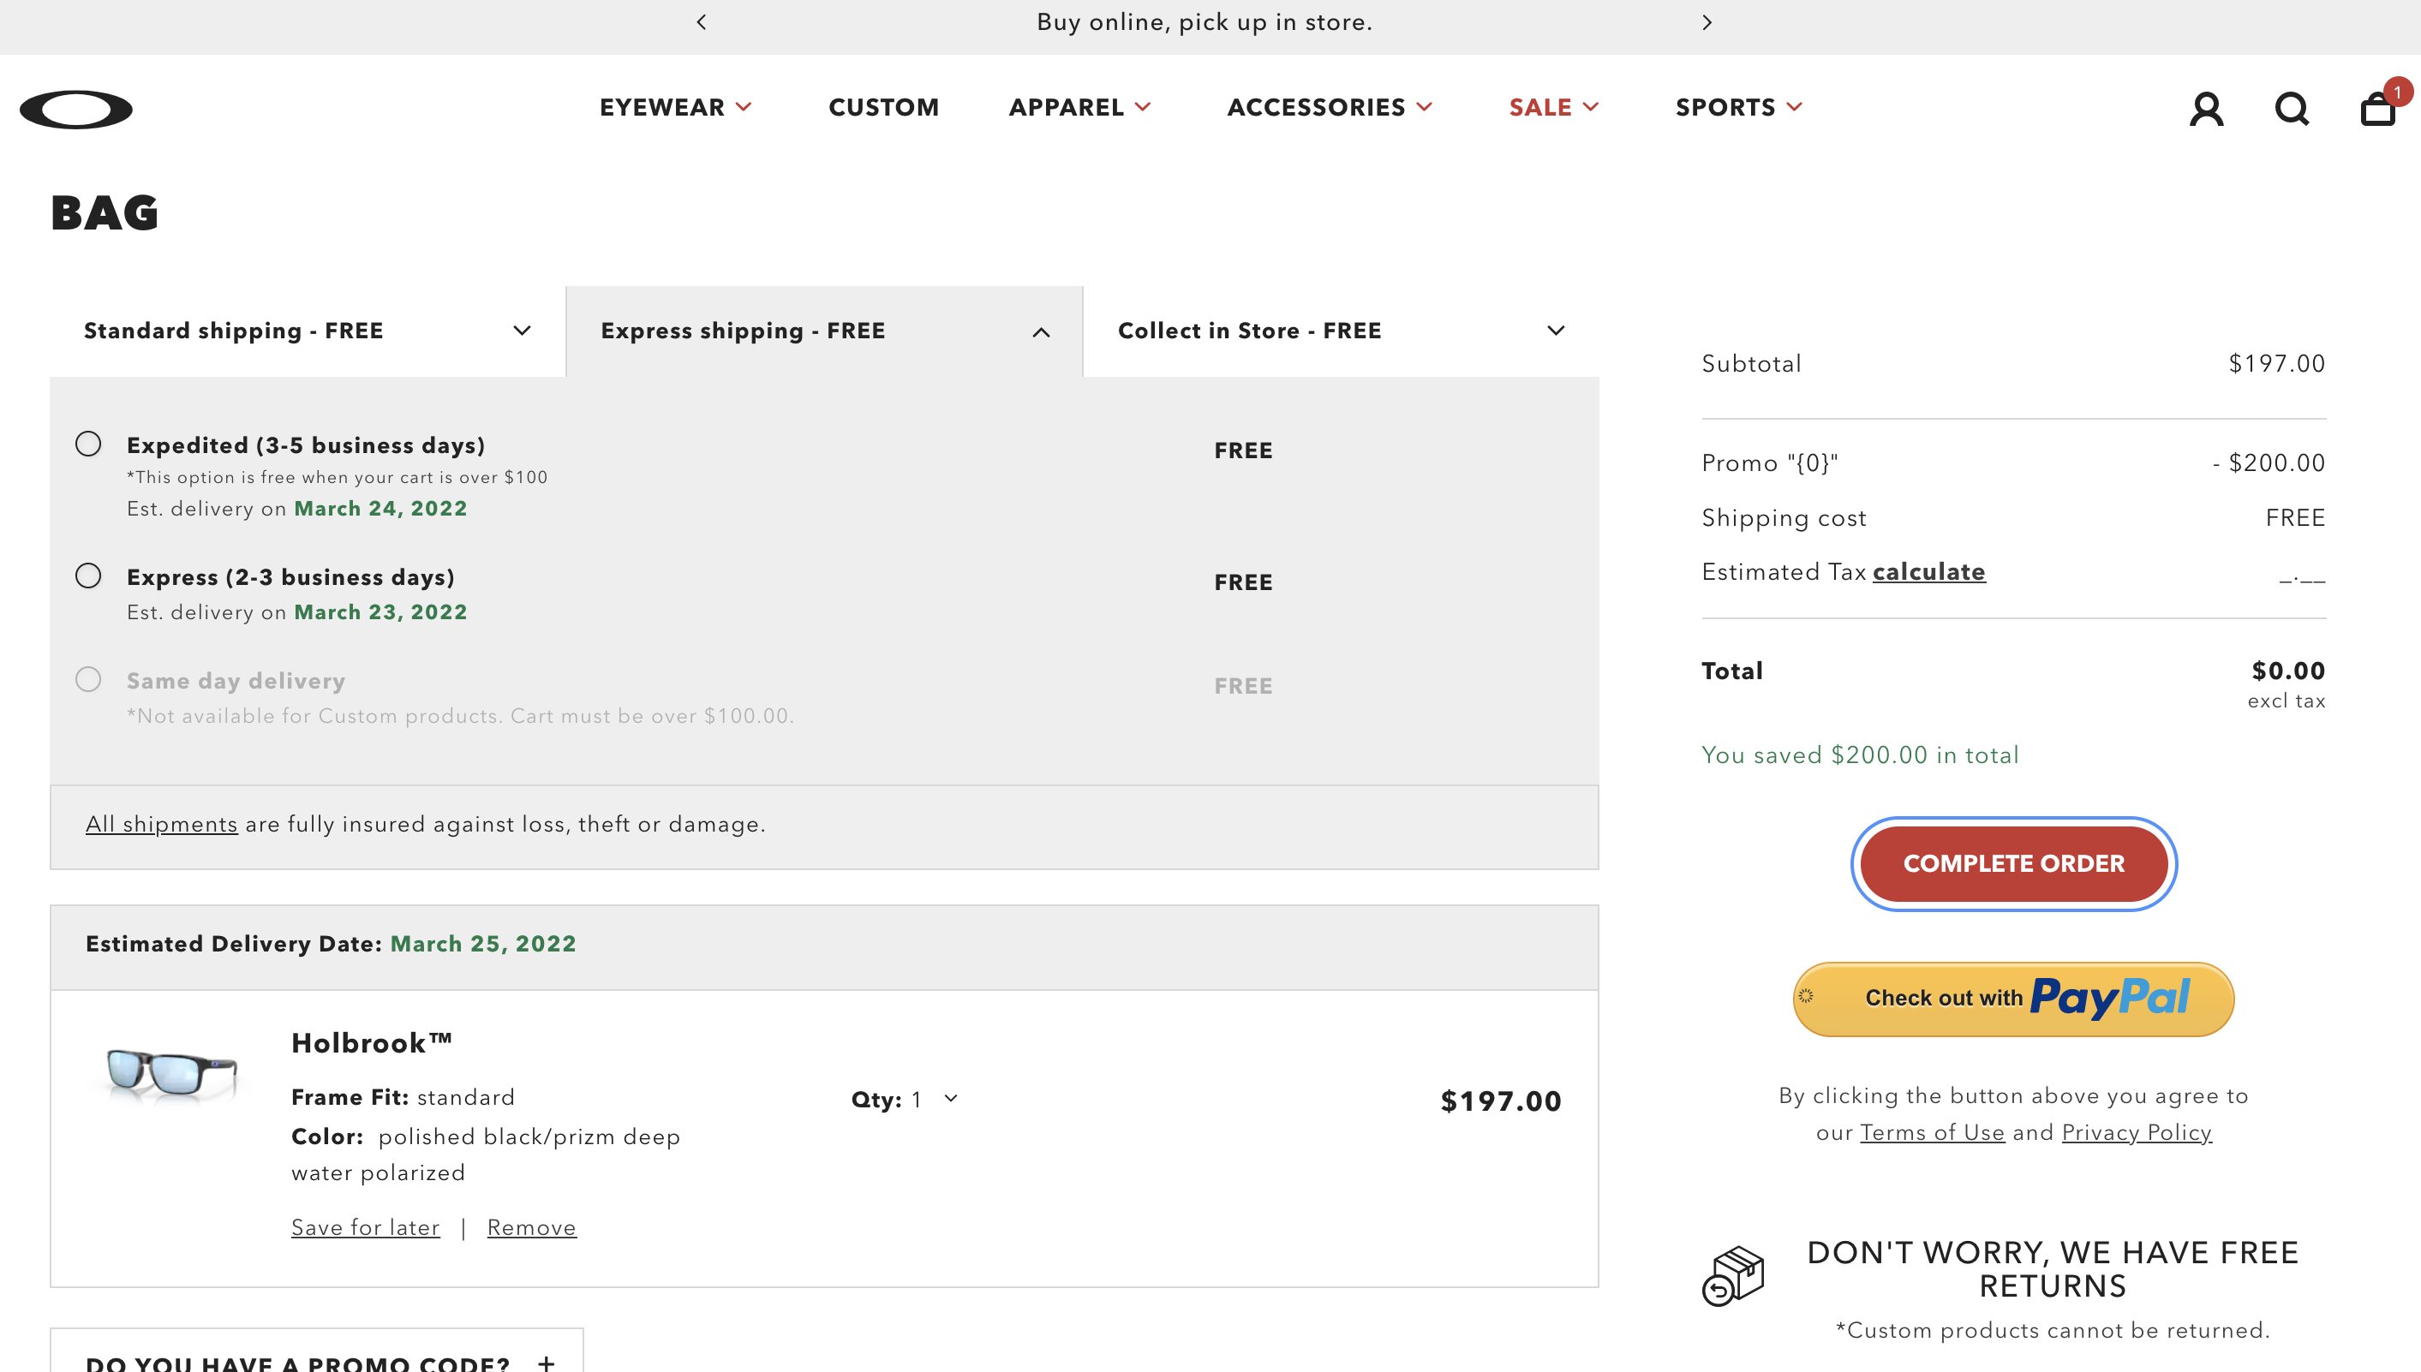Click COMPLETE ORDER button

point(2014,863)
